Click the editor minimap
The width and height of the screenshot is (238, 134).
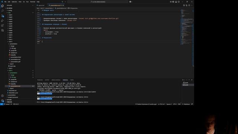coord(187,27)
